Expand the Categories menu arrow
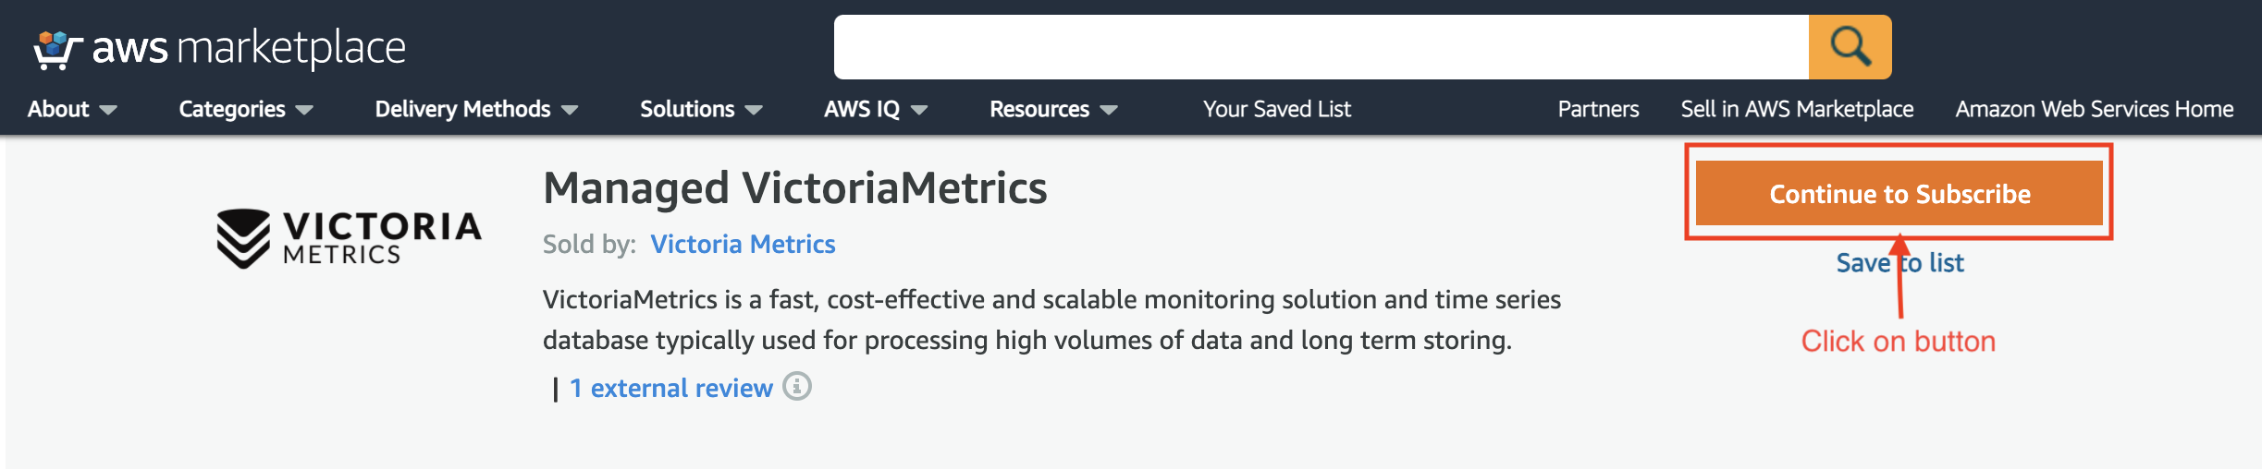 (x=304, y=110)
